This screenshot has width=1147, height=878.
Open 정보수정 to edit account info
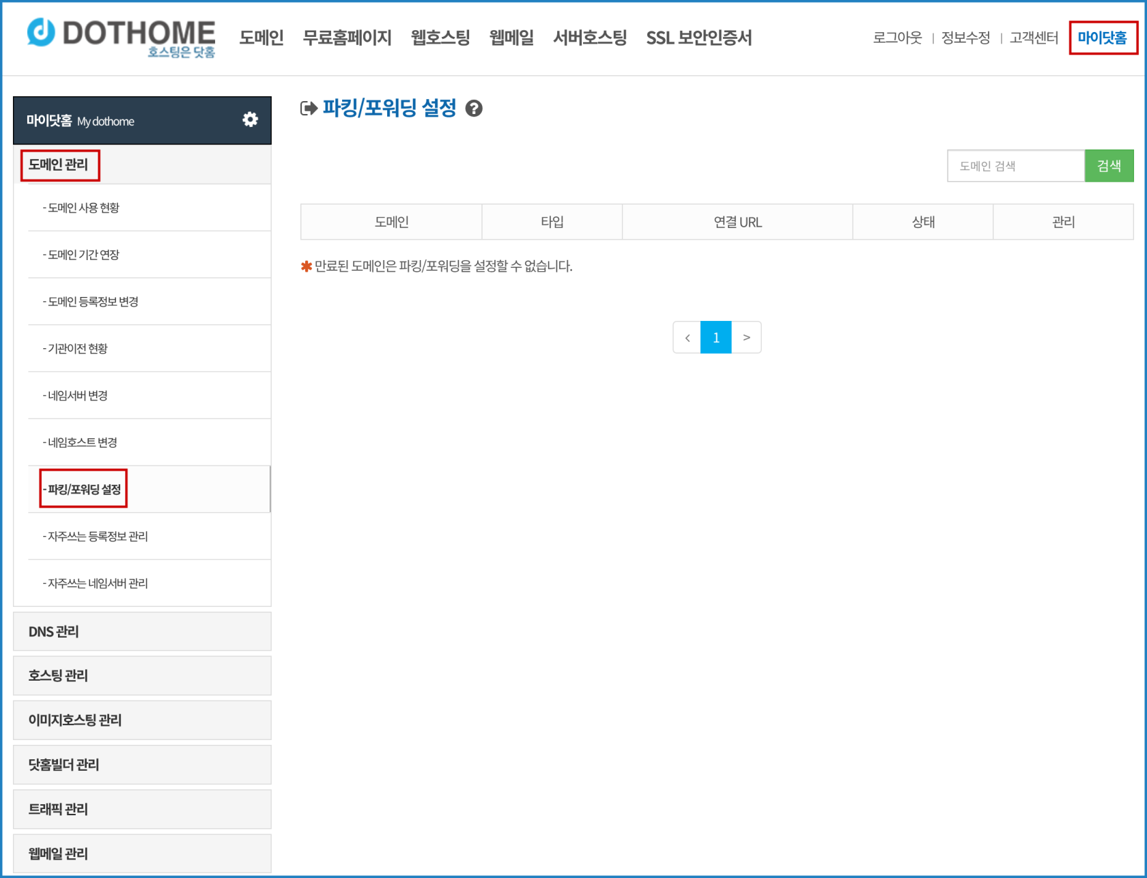click(x=965, y=38)
